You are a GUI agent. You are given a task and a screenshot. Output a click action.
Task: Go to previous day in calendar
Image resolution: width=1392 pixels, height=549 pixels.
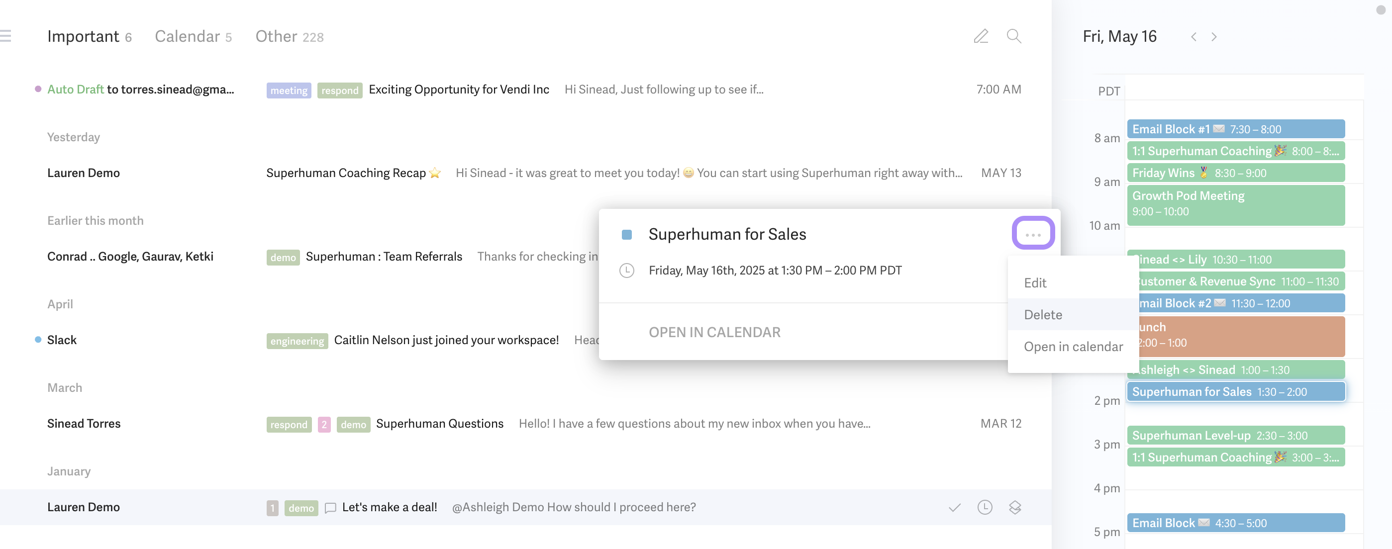click(1193, 37)
